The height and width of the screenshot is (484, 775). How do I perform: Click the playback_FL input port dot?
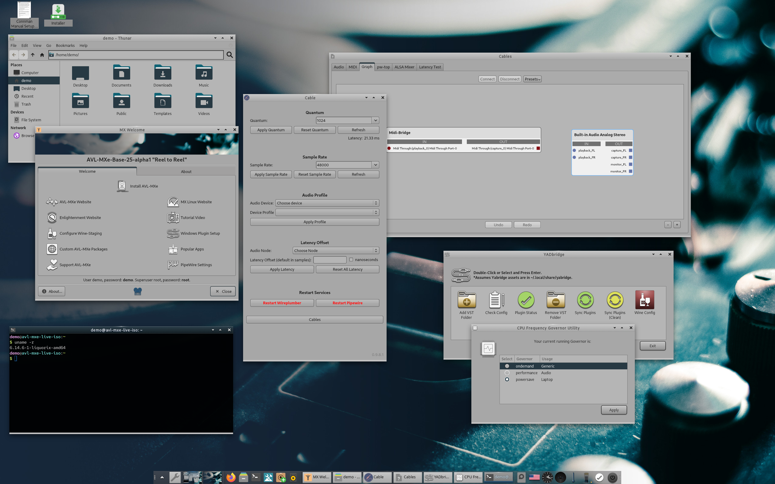pos(574,150)
